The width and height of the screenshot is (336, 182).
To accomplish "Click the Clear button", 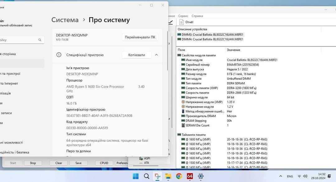I will [58, 163].
